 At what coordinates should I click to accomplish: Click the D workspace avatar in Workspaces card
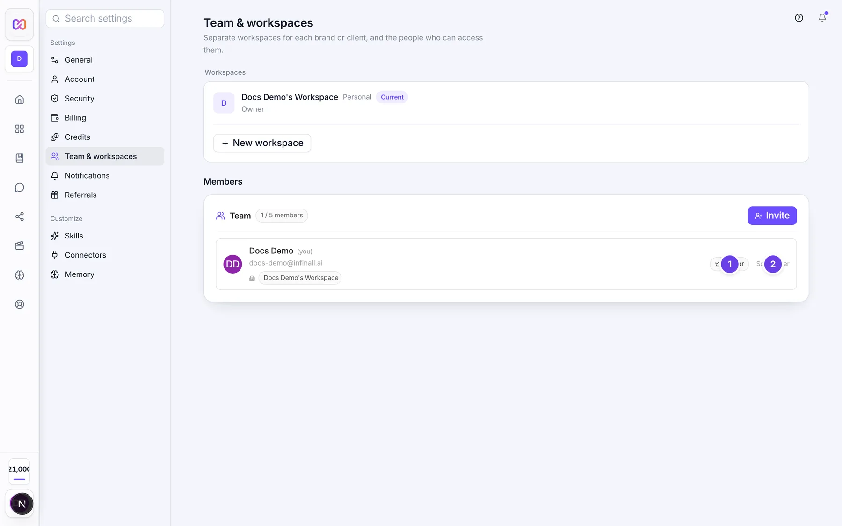coord(224,103)
